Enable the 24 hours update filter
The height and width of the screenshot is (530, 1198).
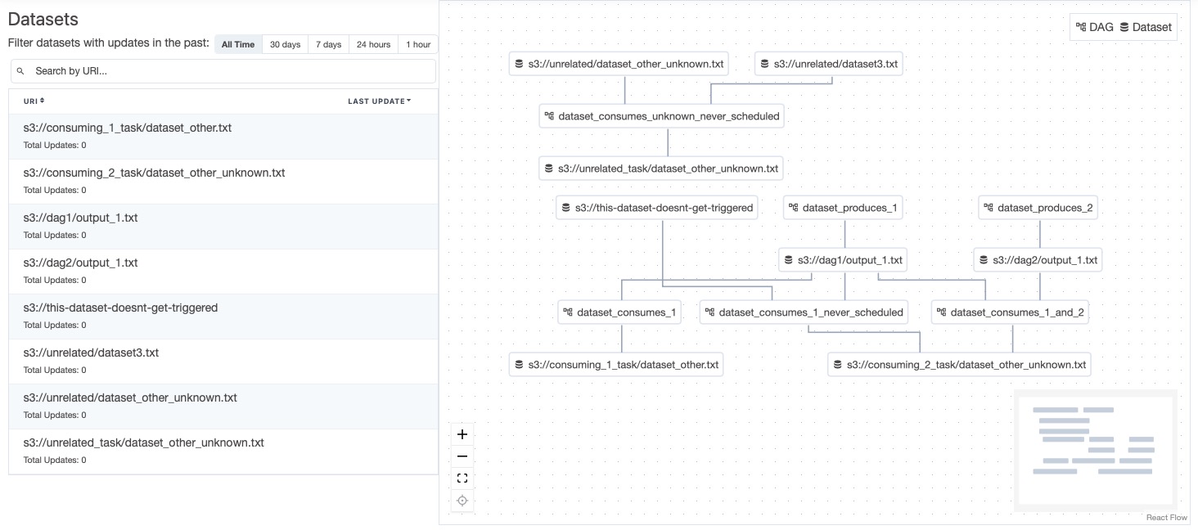coord(372,44)
